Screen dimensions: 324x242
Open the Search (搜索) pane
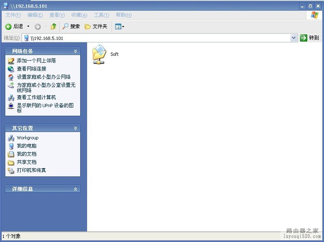71,26
